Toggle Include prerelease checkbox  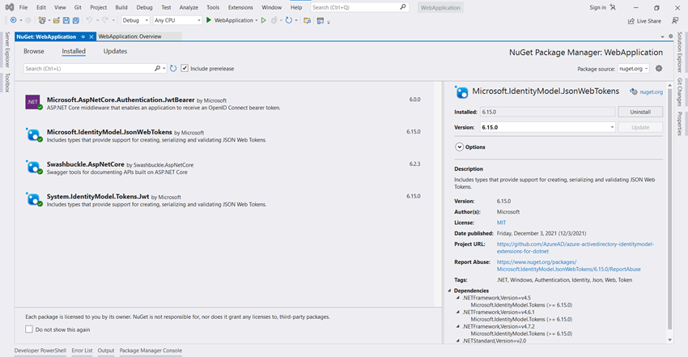tap(185, 69)
